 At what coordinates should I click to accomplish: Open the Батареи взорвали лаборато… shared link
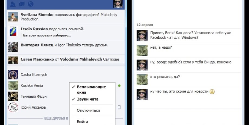click(47, 35)
